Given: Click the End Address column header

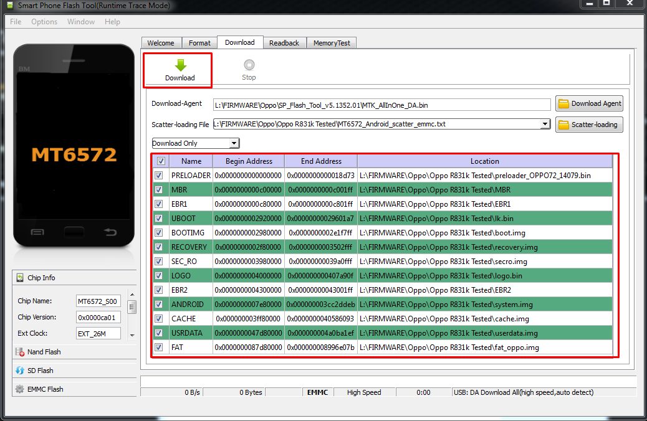Looking at the screenshot, I should (321, 161).
